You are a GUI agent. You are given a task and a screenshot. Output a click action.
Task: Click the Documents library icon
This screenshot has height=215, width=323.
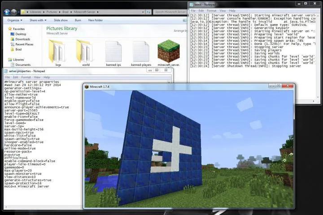(13, 65)
